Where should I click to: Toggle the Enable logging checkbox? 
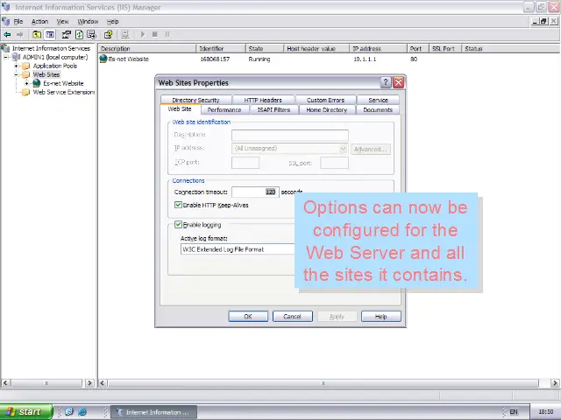pos(178,224)
